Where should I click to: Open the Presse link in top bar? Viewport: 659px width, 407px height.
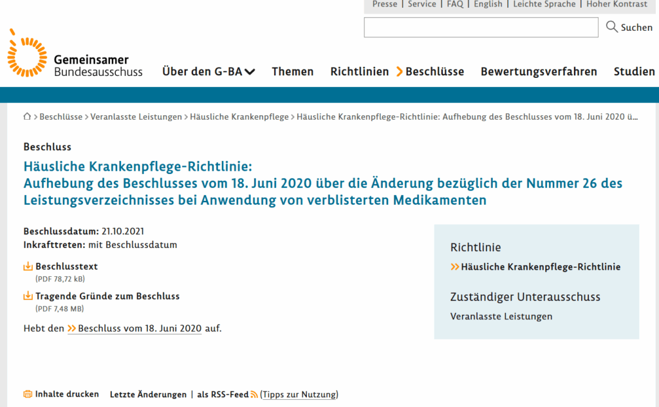pos(384,5)
